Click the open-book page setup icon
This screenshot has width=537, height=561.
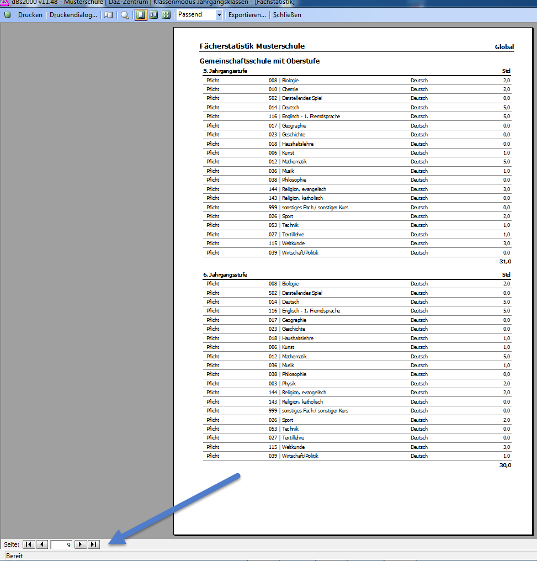[109, 15]
